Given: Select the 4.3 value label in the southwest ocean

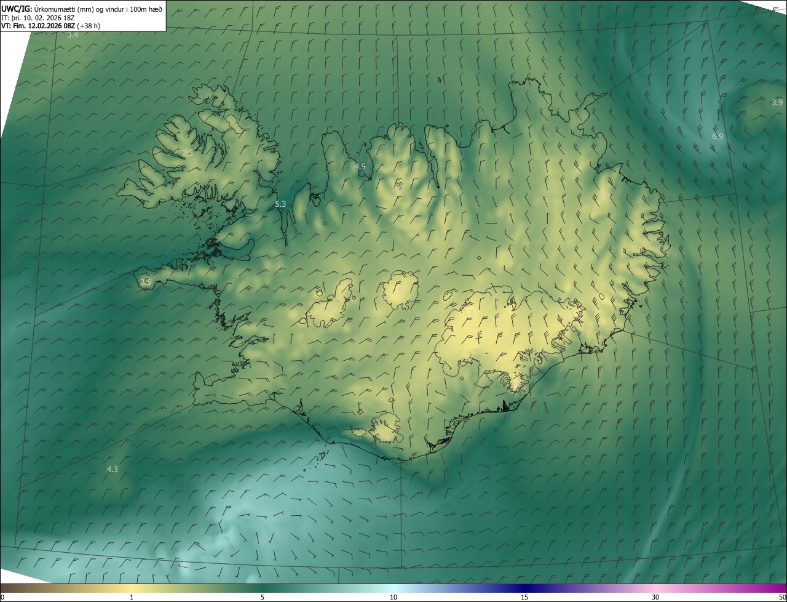Looking at the screenshot, I should pos(112,469).
